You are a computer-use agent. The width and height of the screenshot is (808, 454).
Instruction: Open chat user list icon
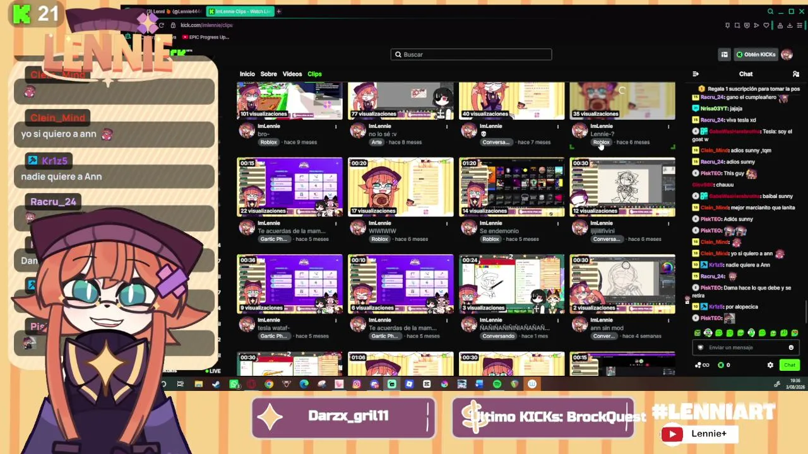tap(797, 74)
